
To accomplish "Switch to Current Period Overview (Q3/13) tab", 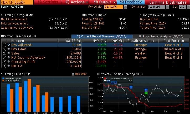I will pos(102,36).
